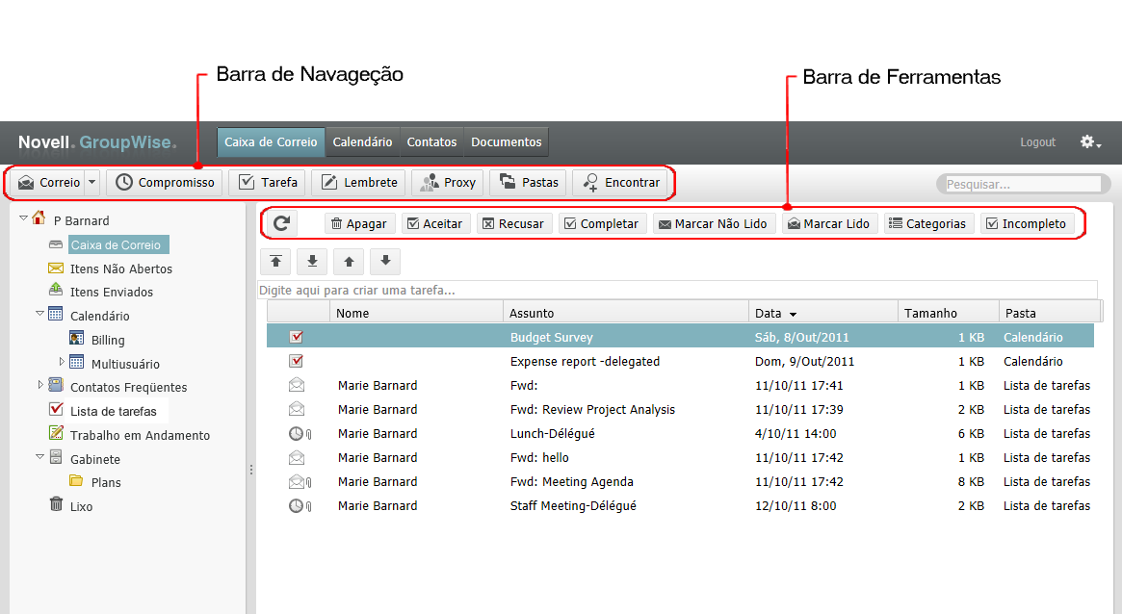The width and height of the screenshot is (1122, 614).
Task: Click the Apagar button
Action: pyautogui.click(x=358, y=223)
